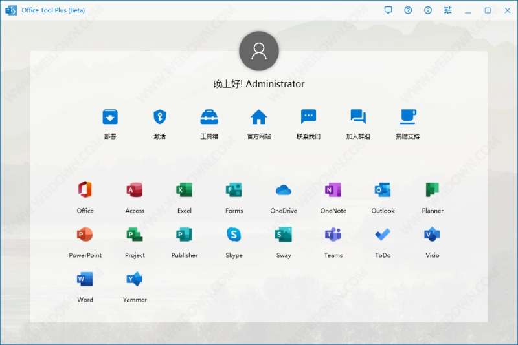This screenshot has width=518, height=345.
Task: Open the Yammer app icon
Action: click(x=135, y=279)
